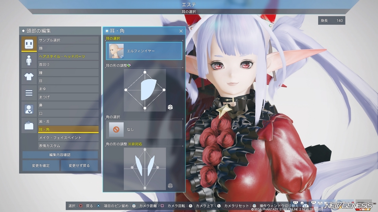
Task: Select 口 in the head menu
Action: click(x=68, y=113)
